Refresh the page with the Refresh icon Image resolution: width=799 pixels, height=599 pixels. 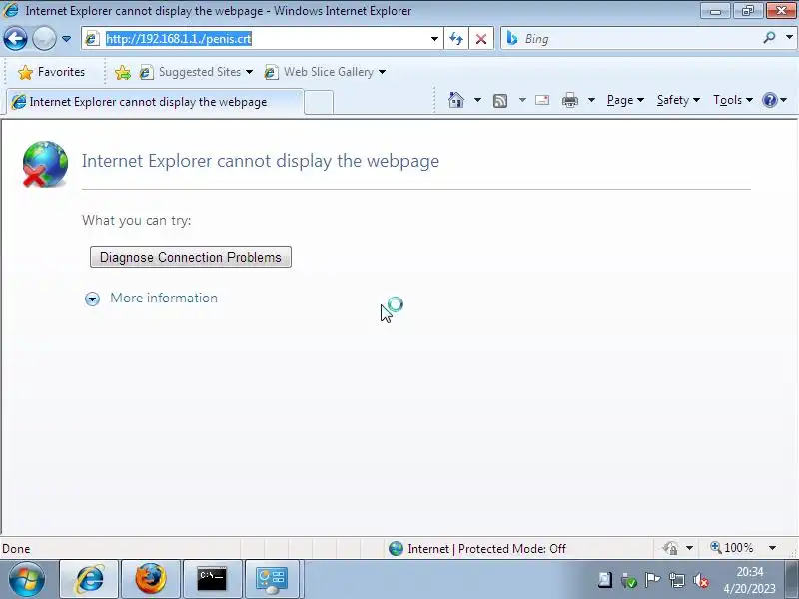click(456, 39)
